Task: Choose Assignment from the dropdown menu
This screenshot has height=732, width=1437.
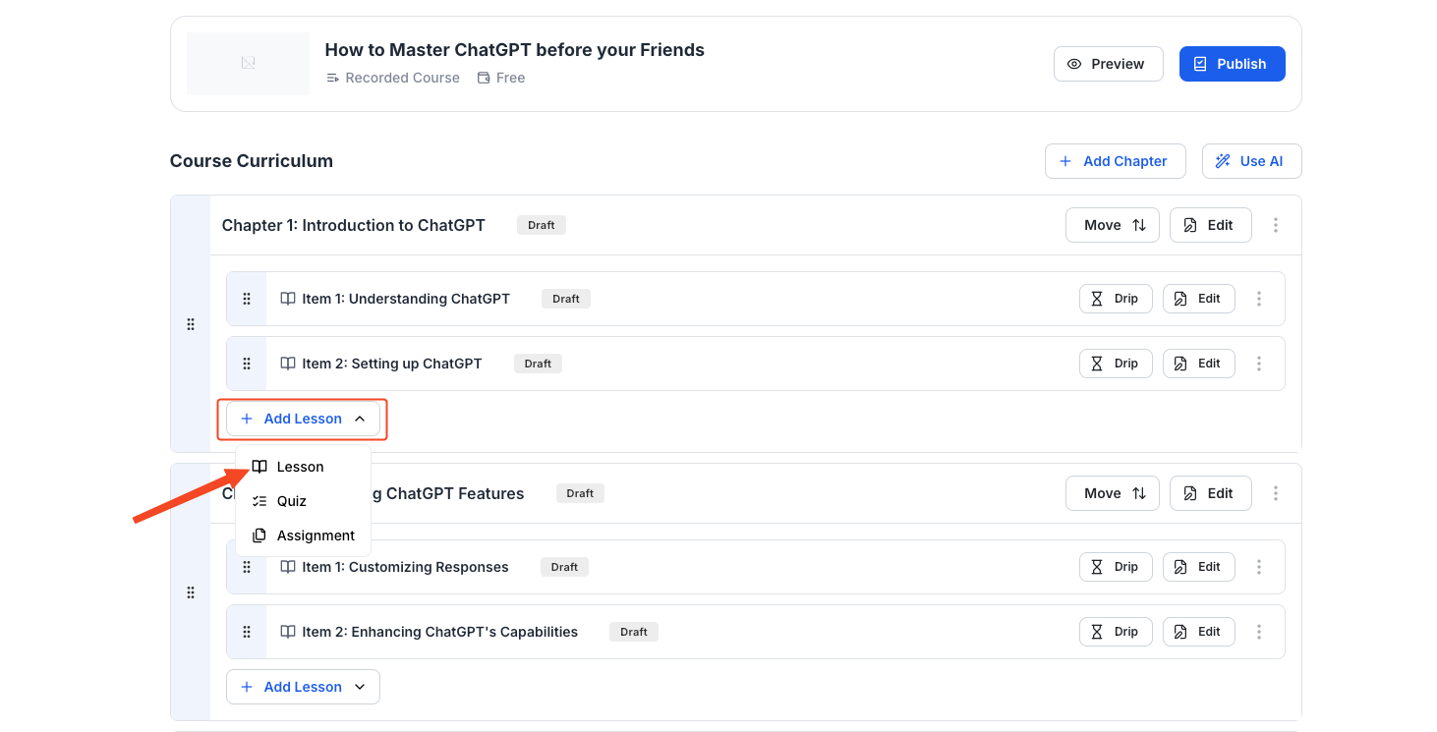Action: (x=303, y=535)
